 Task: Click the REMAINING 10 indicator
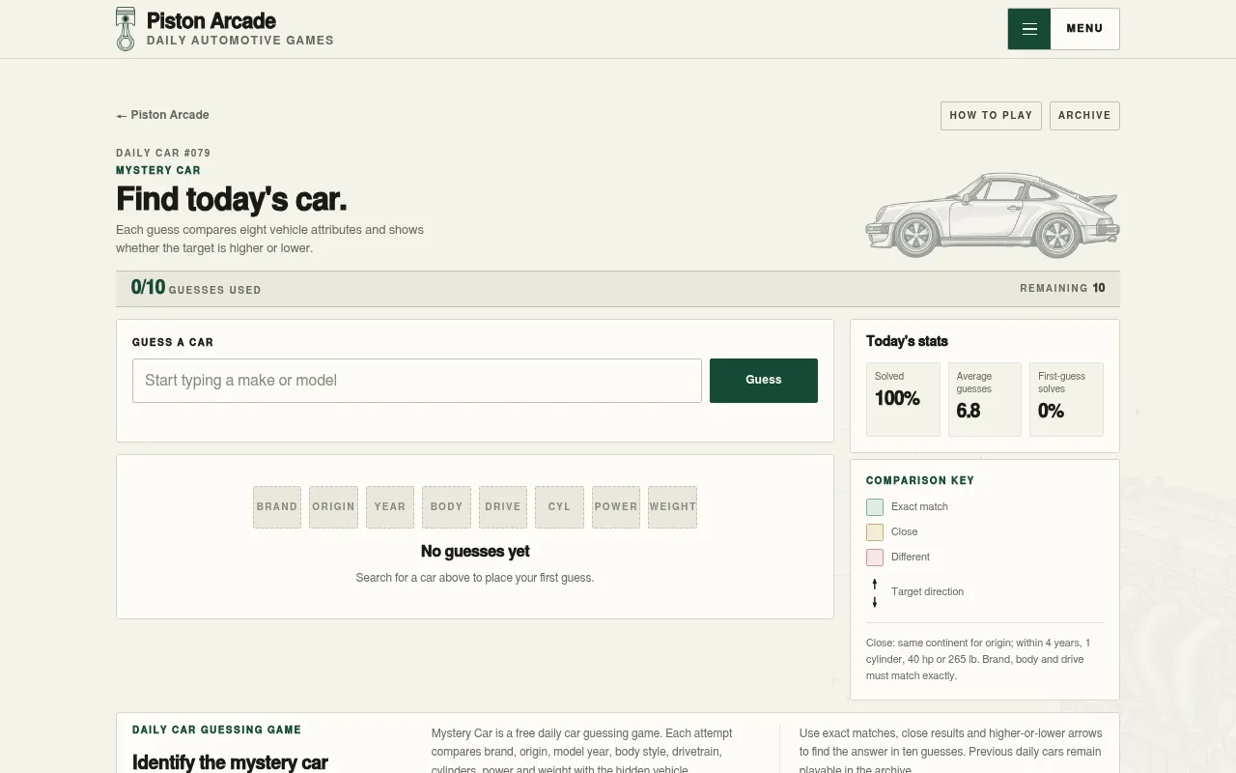1062,288
